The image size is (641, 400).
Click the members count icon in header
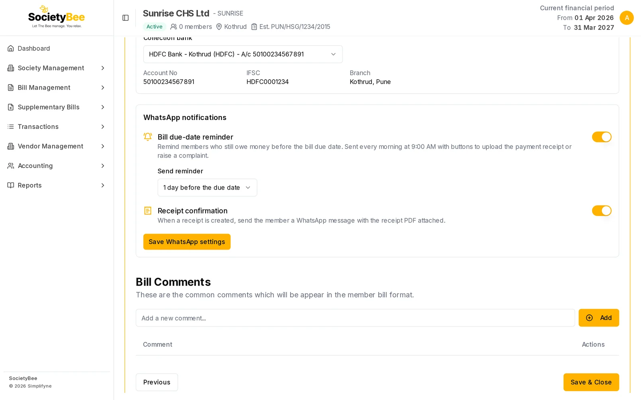[x=173, y=27]
